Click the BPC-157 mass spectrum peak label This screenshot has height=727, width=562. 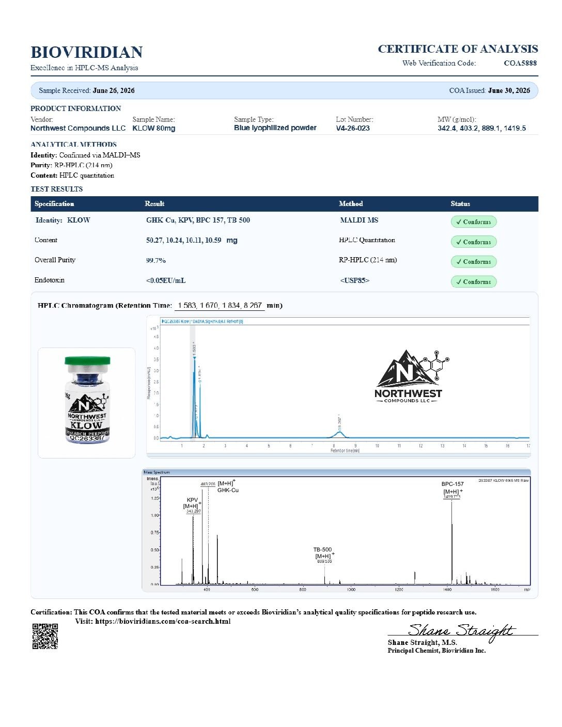452,488
